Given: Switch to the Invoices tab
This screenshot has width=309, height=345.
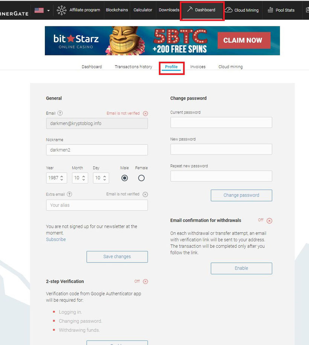Looking at the screenshot, I should click(x=198, y=67).
